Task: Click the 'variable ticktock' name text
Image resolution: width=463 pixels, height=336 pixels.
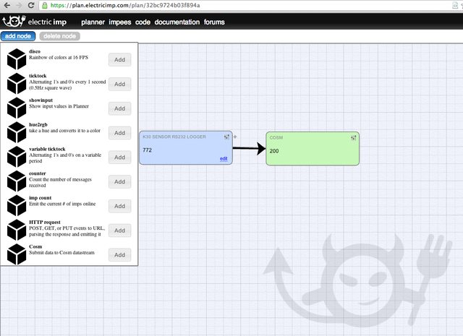Action: (47, 149)
